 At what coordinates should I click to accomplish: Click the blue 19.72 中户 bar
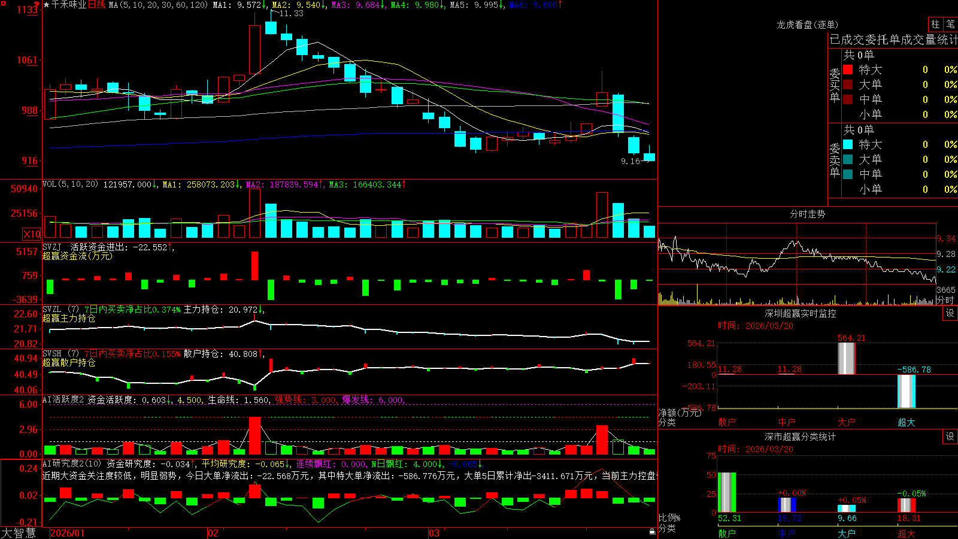tap(787, 505)
